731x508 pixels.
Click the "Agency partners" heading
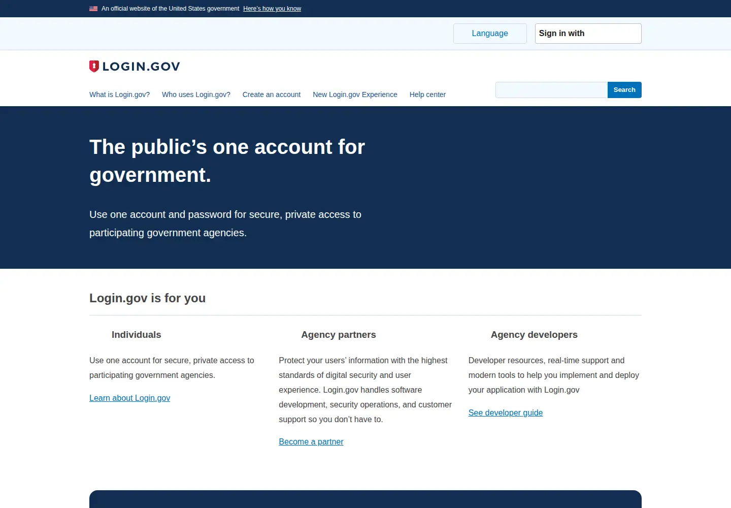click(339, 335)
